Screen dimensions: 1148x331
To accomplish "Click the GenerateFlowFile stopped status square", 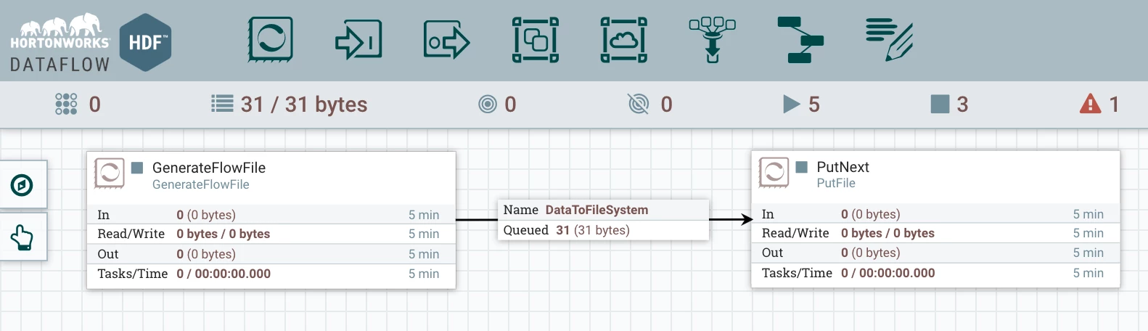I will 137,168.
